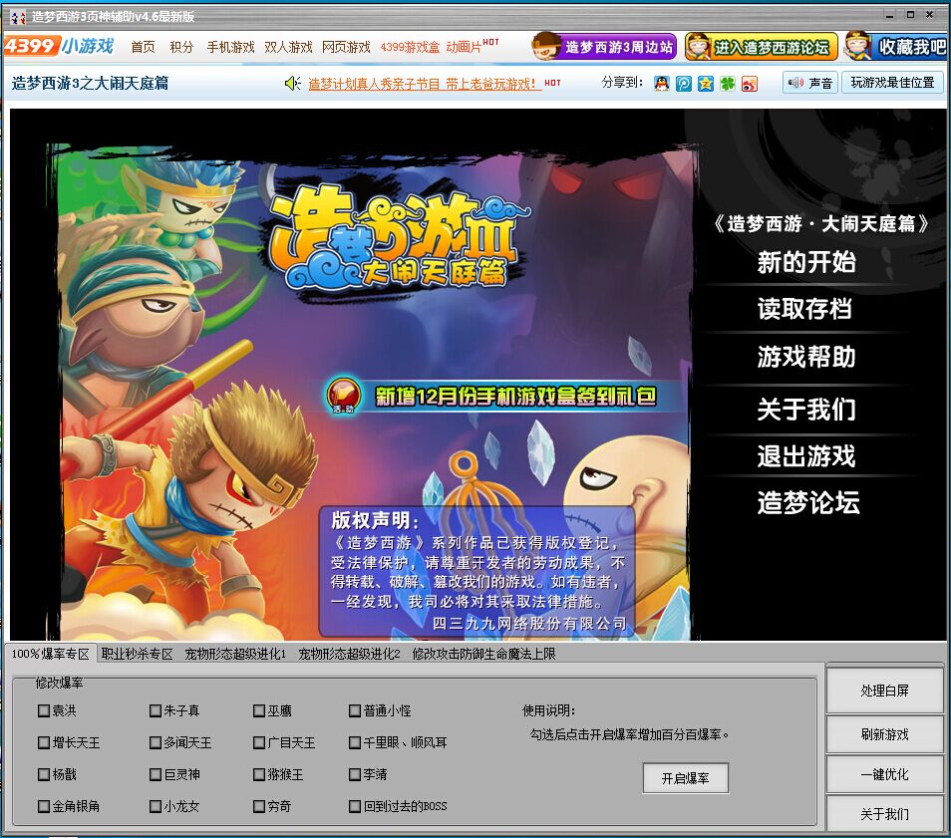Screen dimensions: 951x838
Task: Click the 声音 sound toggle button
Action: click(809, 83)
